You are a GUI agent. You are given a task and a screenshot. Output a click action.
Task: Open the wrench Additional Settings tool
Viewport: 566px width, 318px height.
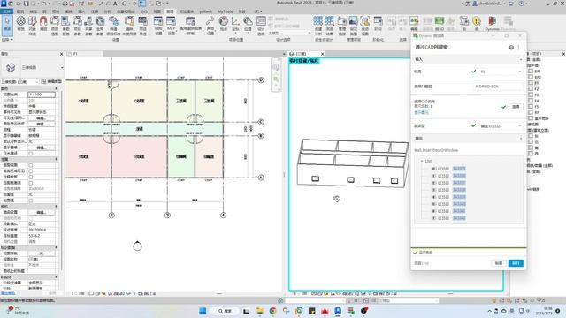(x=210, y=25)
